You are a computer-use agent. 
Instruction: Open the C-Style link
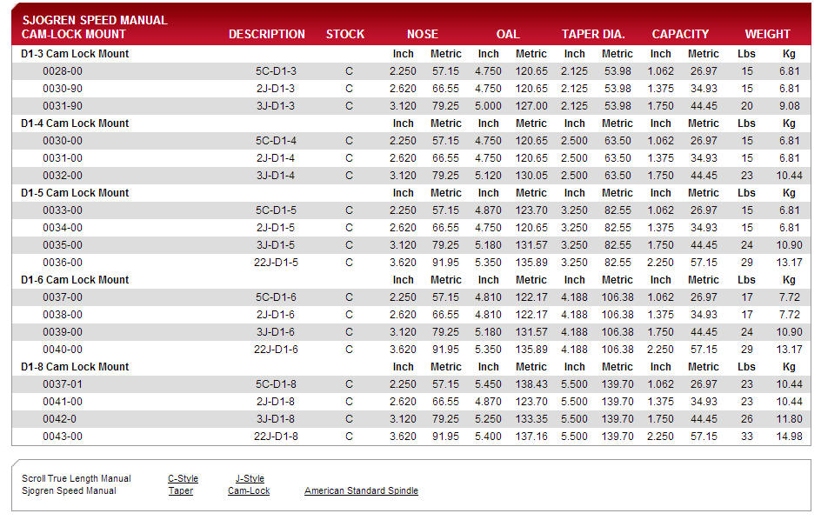[183, 478]
